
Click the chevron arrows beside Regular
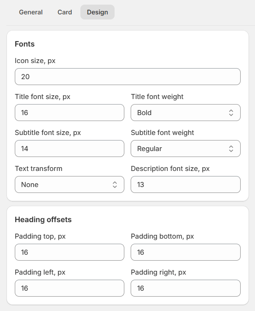pos(231,149)
